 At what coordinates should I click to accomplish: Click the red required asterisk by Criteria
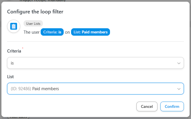(x=22, y=49)
